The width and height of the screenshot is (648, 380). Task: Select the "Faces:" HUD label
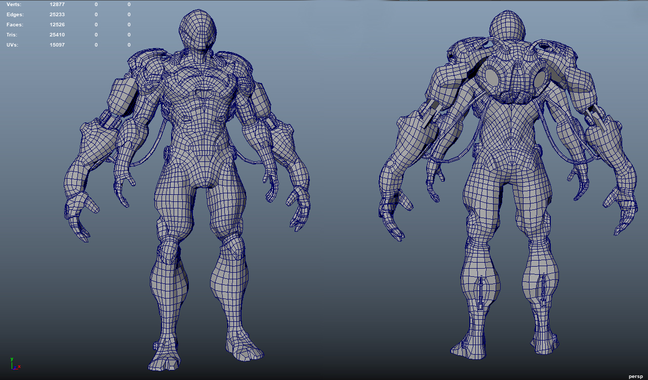(x=15, y=24)
